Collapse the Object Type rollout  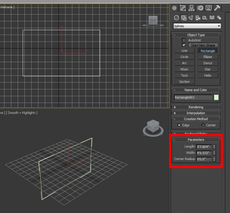coord(196,35)
